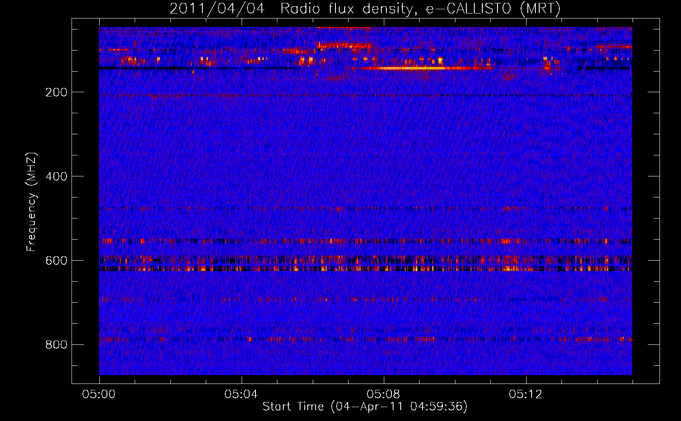Click the 05:12 time axis label
Viewport: 681px width, 421px height.
coord(526,394)
